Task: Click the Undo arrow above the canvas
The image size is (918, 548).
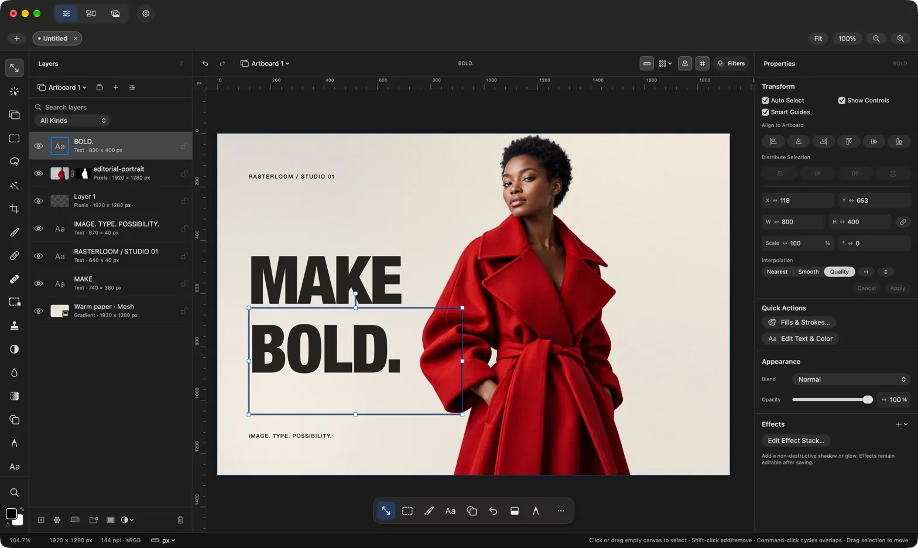Action: (205, 63)
